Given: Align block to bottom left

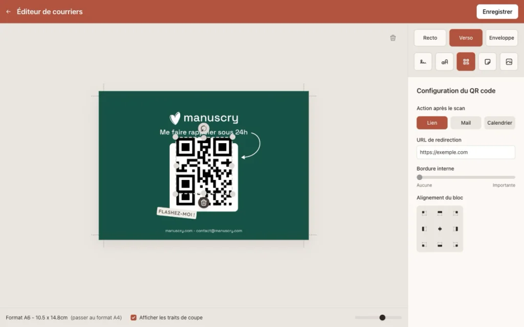Looking at the screenshot, I should click(424, 245).
